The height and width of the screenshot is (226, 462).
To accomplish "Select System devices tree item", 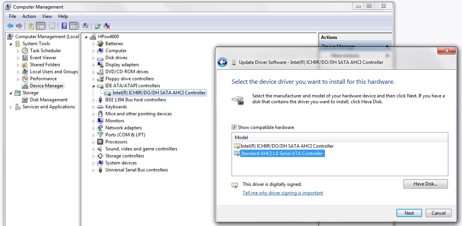I will [x=121, y=163].
